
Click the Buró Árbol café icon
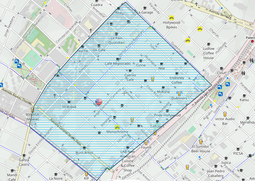[84, 148]
